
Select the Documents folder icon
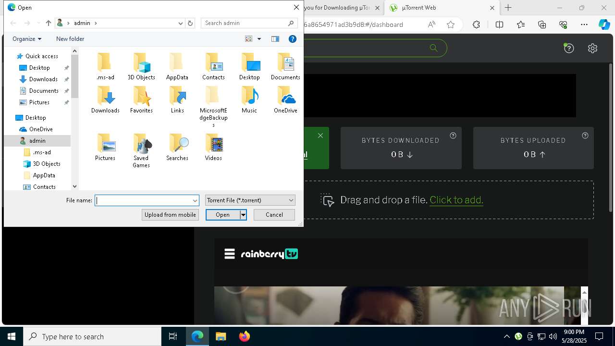[285, 62]
